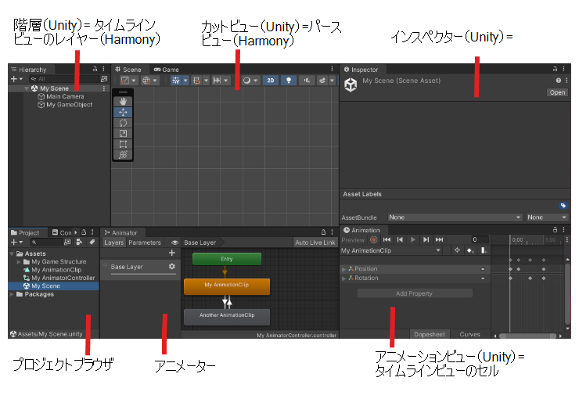Click the Preview button in Animation
Image resolution: width=579 pixels, height=399 pixels.
tap(353, 240)
